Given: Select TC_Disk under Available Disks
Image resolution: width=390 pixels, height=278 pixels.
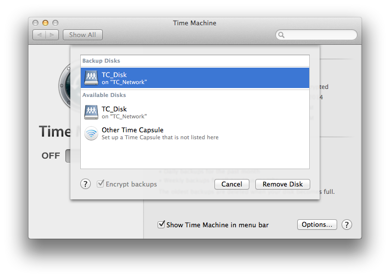Looking at the screenshot, I should click(195, 112).
